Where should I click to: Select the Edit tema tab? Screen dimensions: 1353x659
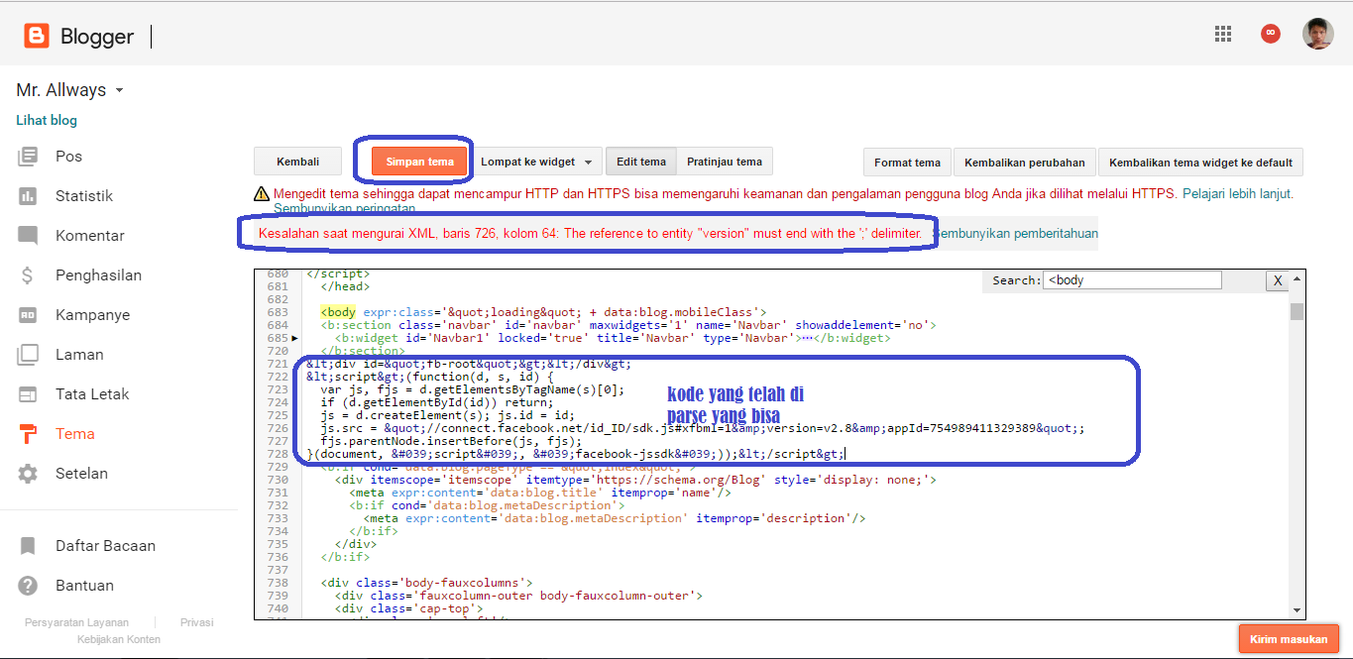tap(641, 162)
